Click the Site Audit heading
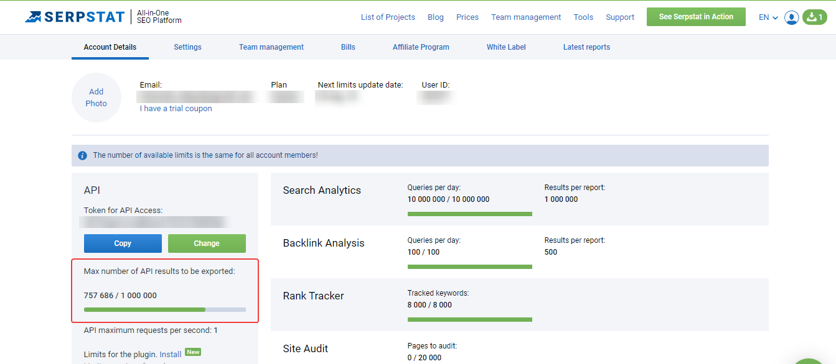 tap(306, 348)
